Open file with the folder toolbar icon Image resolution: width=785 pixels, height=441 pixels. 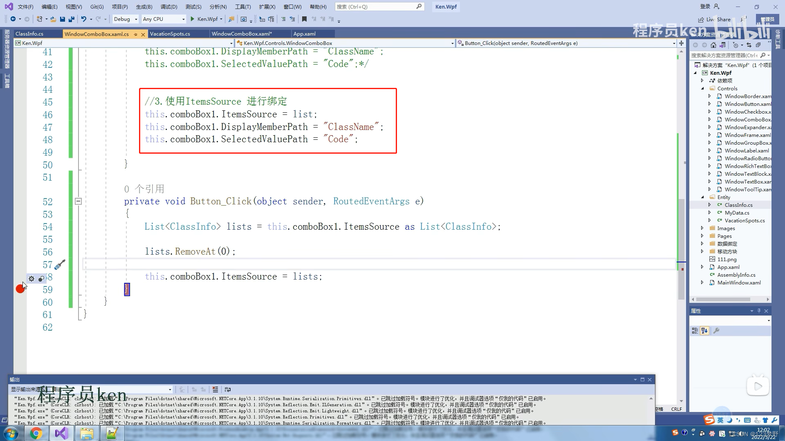(54, 19)
